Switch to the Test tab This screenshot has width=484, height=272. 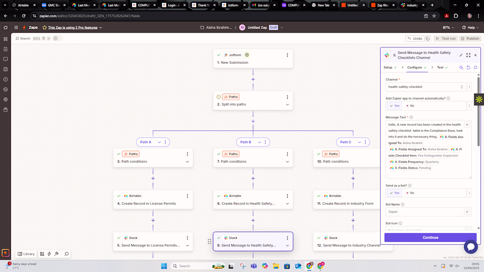pyautogui.click(x=442, y=68)
